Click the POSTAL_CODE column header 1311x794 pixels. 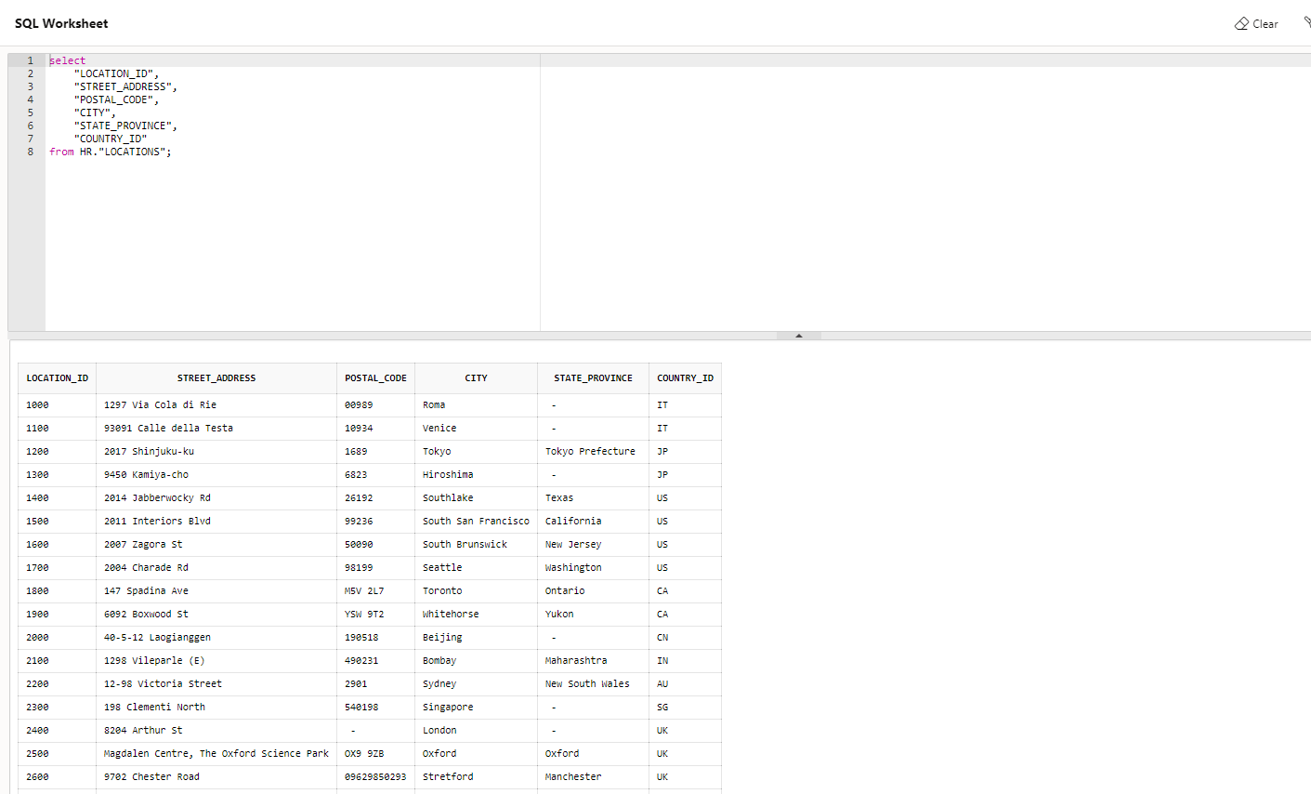[x=375, y=377]
